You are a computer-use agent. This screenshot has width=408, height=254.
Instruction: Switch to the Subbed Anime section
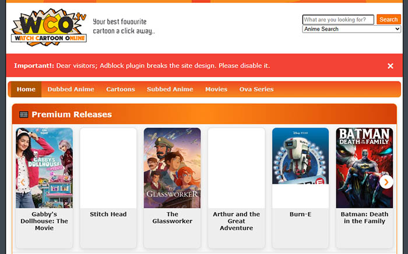pos(170,89)
